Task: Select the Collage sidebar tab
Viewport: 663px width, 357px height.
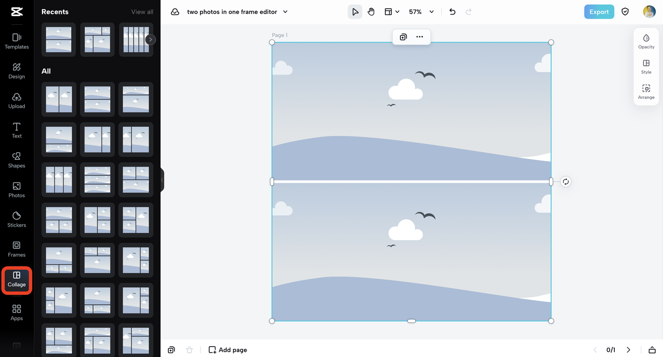Action: coord(17,279)
